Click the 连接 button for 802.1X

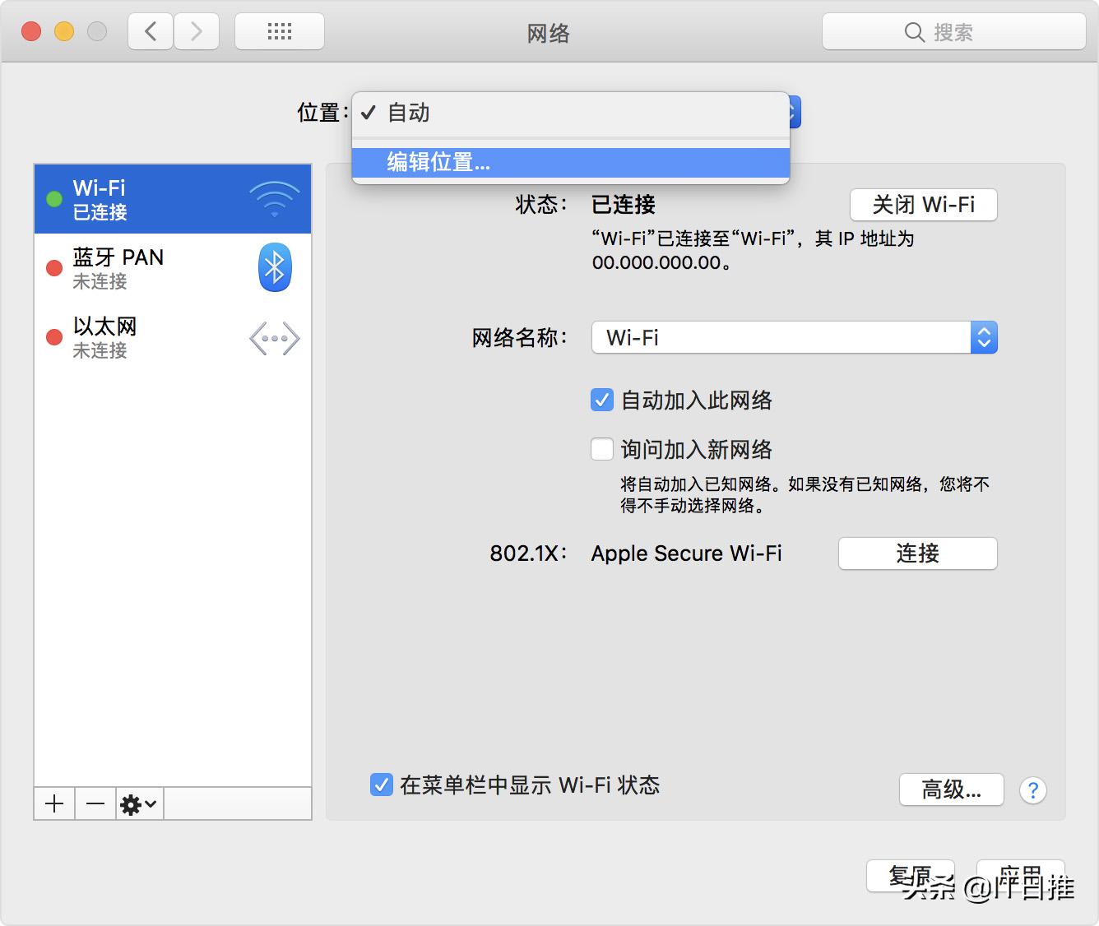point(916,553)
